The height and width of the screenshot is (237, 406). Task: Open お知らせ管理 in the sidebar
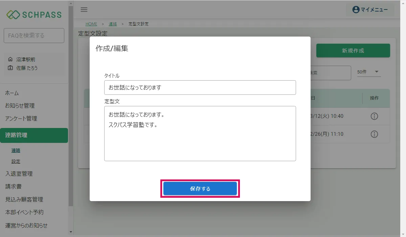click(x=20, y=106)
